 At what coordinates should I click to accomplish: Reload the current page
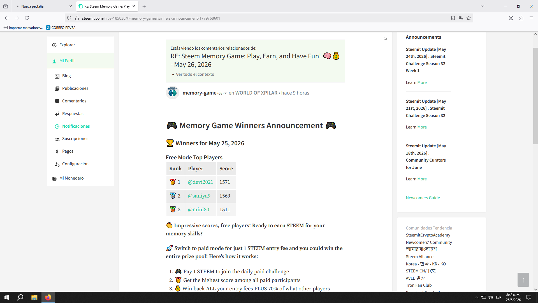tap(27, 18)
